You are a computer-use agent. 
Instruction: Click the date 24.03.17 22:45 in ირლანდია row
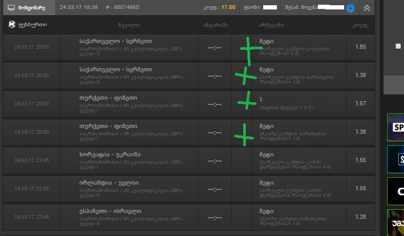click(32, 188)
